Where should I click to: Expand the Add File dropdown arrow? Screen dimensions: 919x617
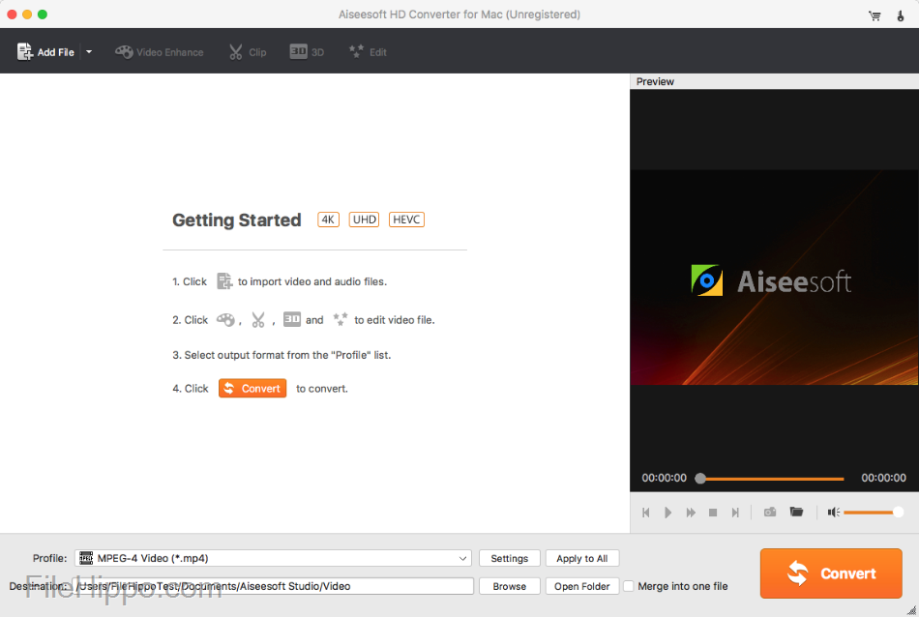pos(88,51)
